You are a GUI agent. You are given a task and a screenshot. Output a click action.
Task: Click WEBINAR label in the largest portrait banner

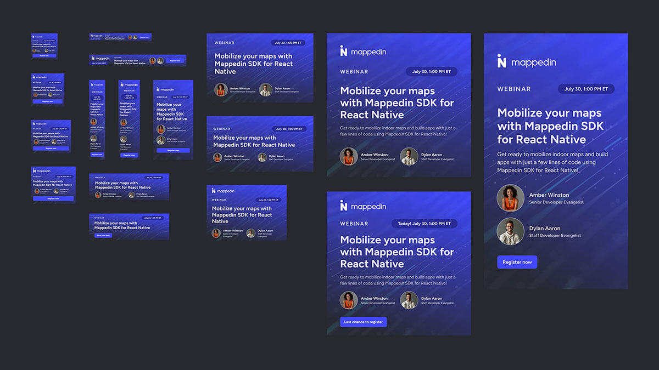[514, 89]
